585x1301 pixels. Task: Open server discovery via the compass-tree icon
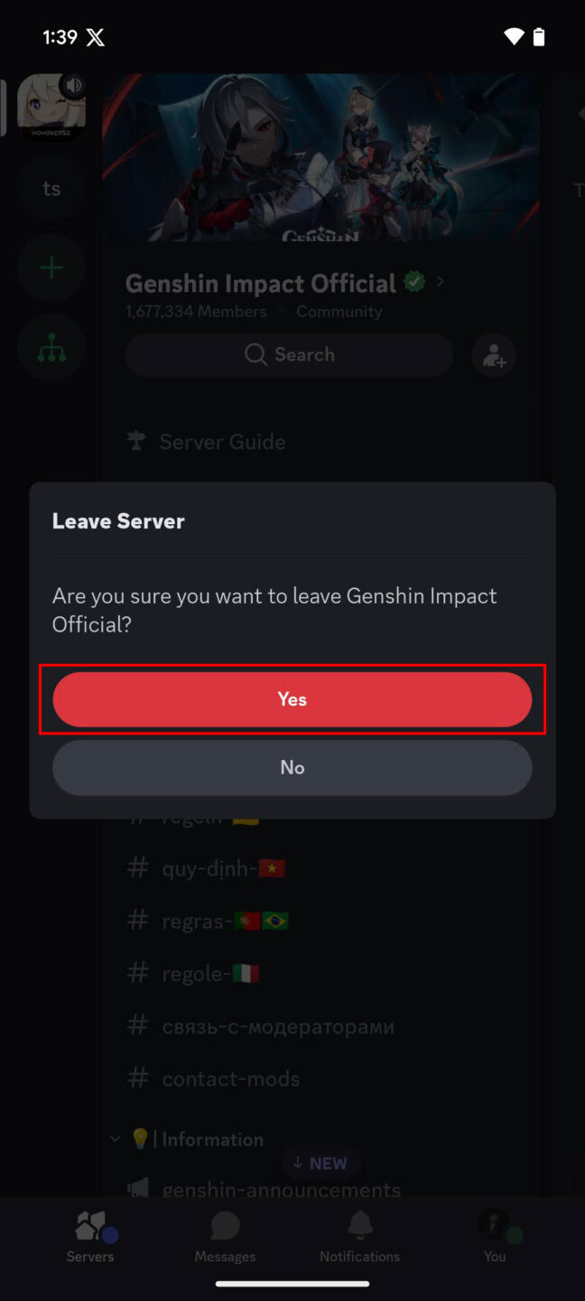coord(51,347)
